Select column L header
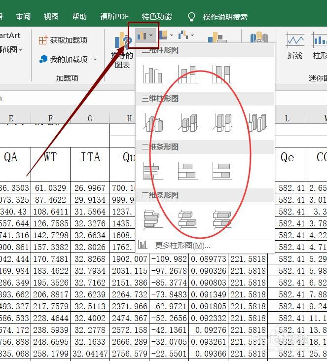 [x=287, y=118]
